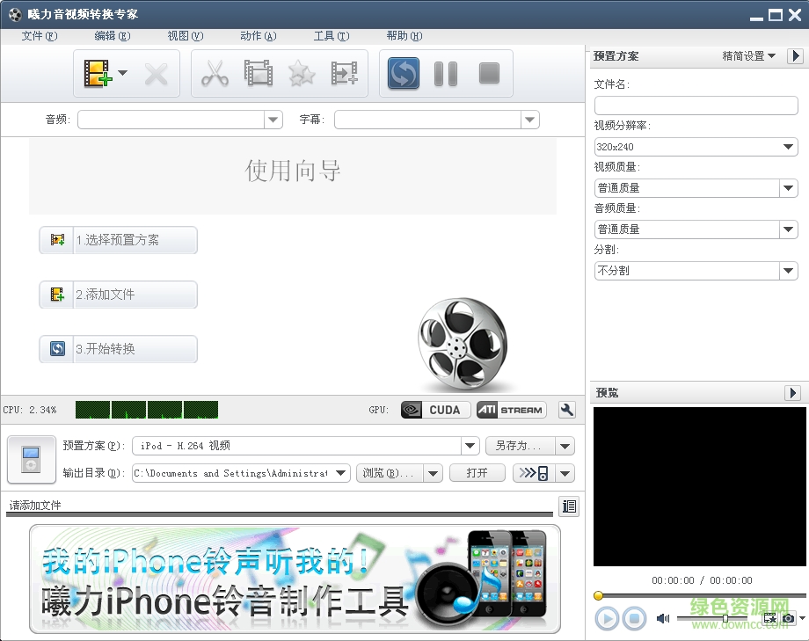Click the 打开 open output folder button
This screenshot has height=641, width=809.
(x=477, y=472)
